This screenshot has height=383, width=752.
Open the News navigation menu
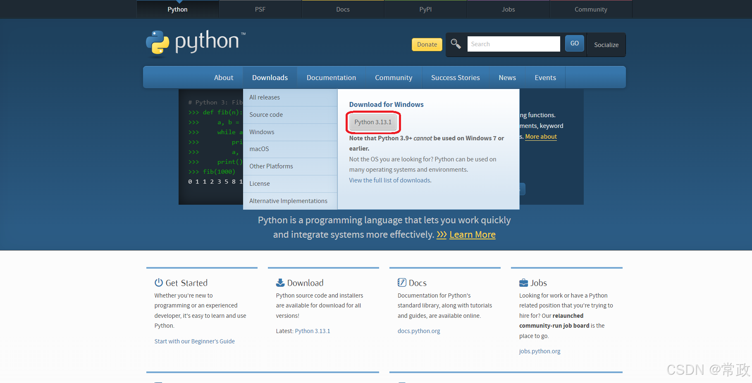[x=507, y=78]
